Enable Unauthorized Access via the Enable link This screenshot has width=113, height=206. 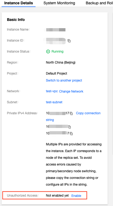(76, 196)
